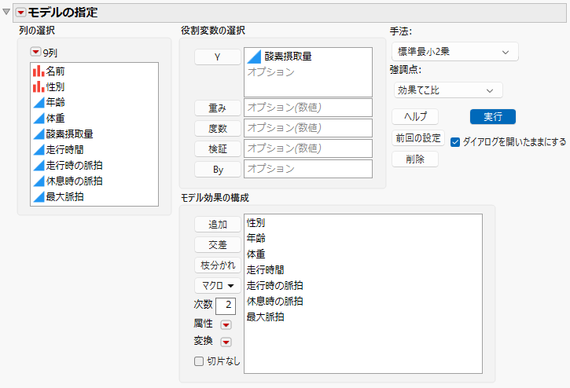Viewport: 570px width, 388px height.
Task: Click the By role button
Action: pos(217,170)
